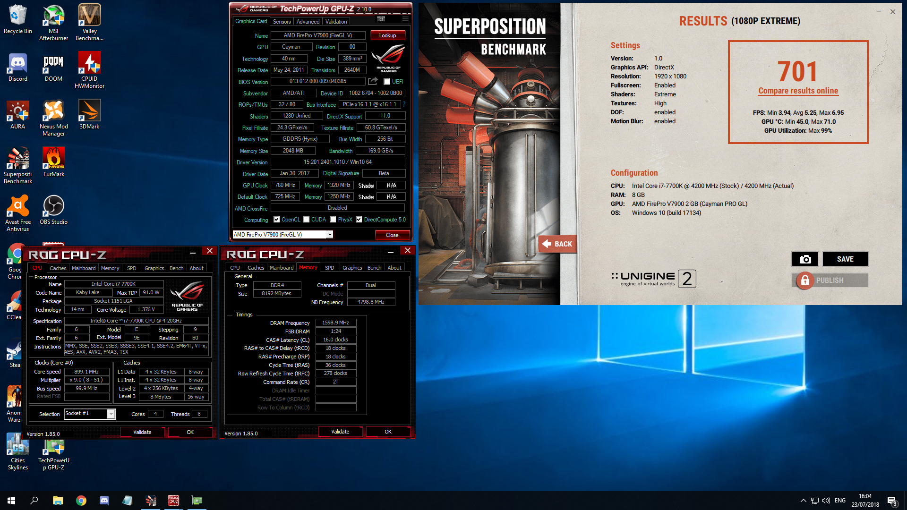Toggle the PhysX checkbox in GPU-Z

coord(333,220)
